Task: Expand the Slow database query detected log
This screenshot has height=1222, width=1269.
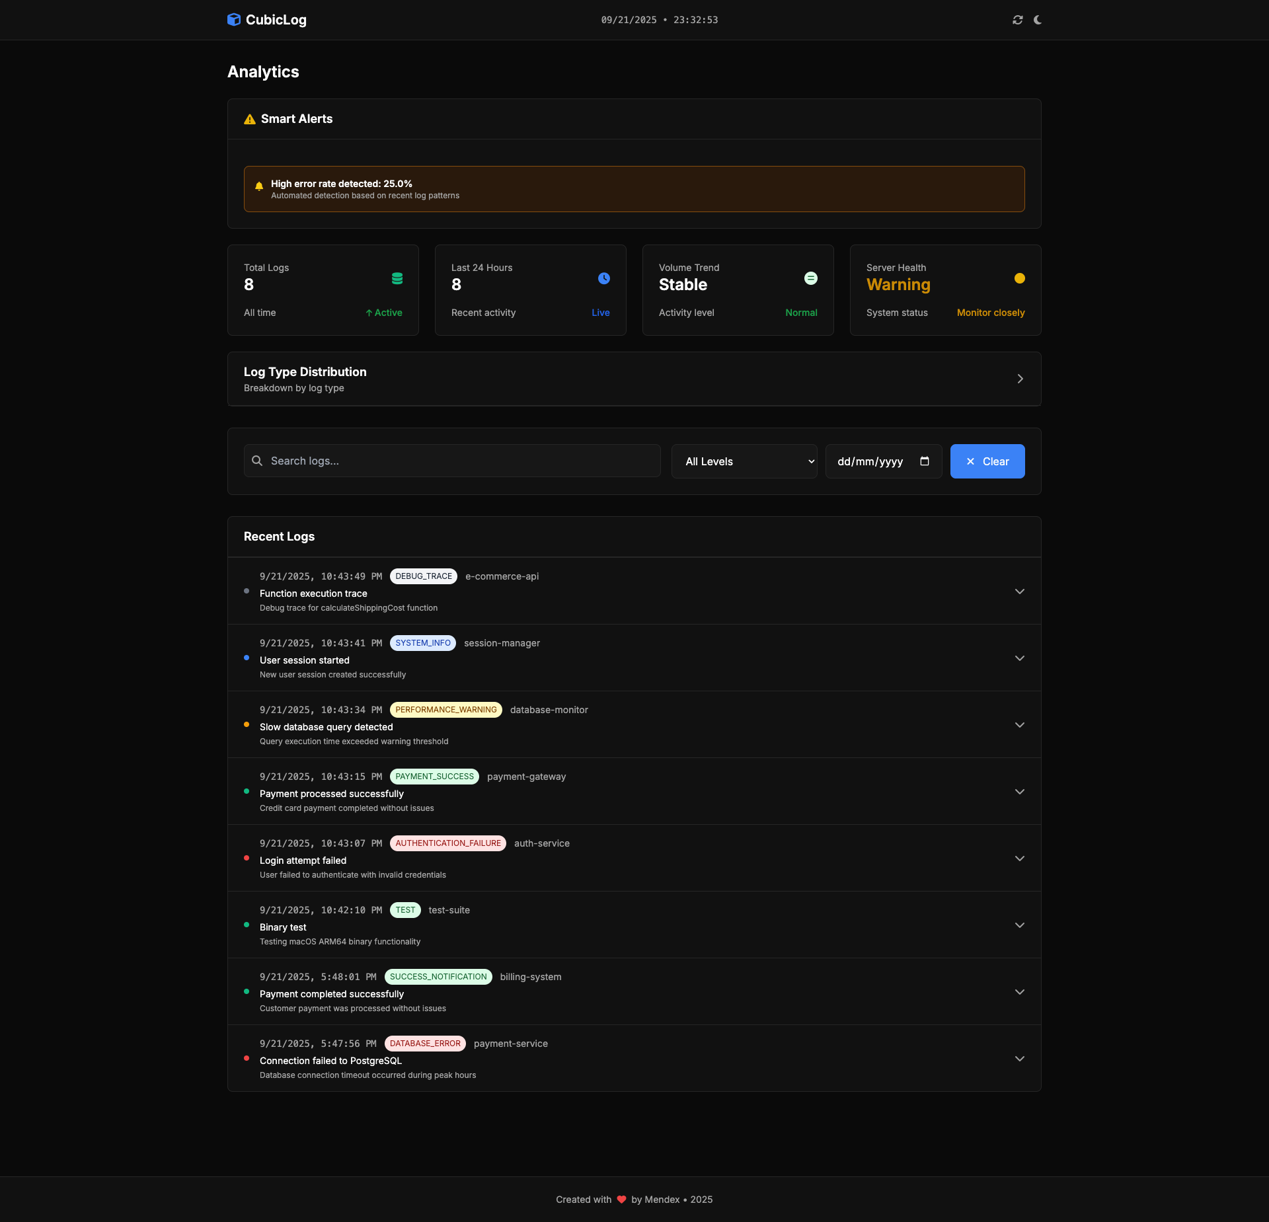Action: (1019, 725)
